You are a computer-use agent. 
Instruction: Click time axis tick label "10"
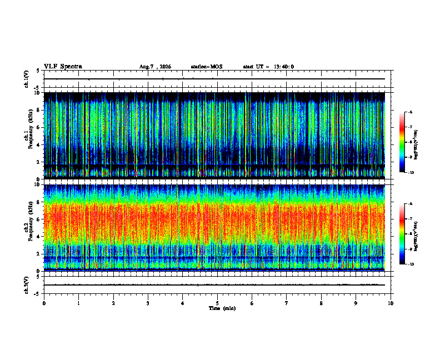391,303
